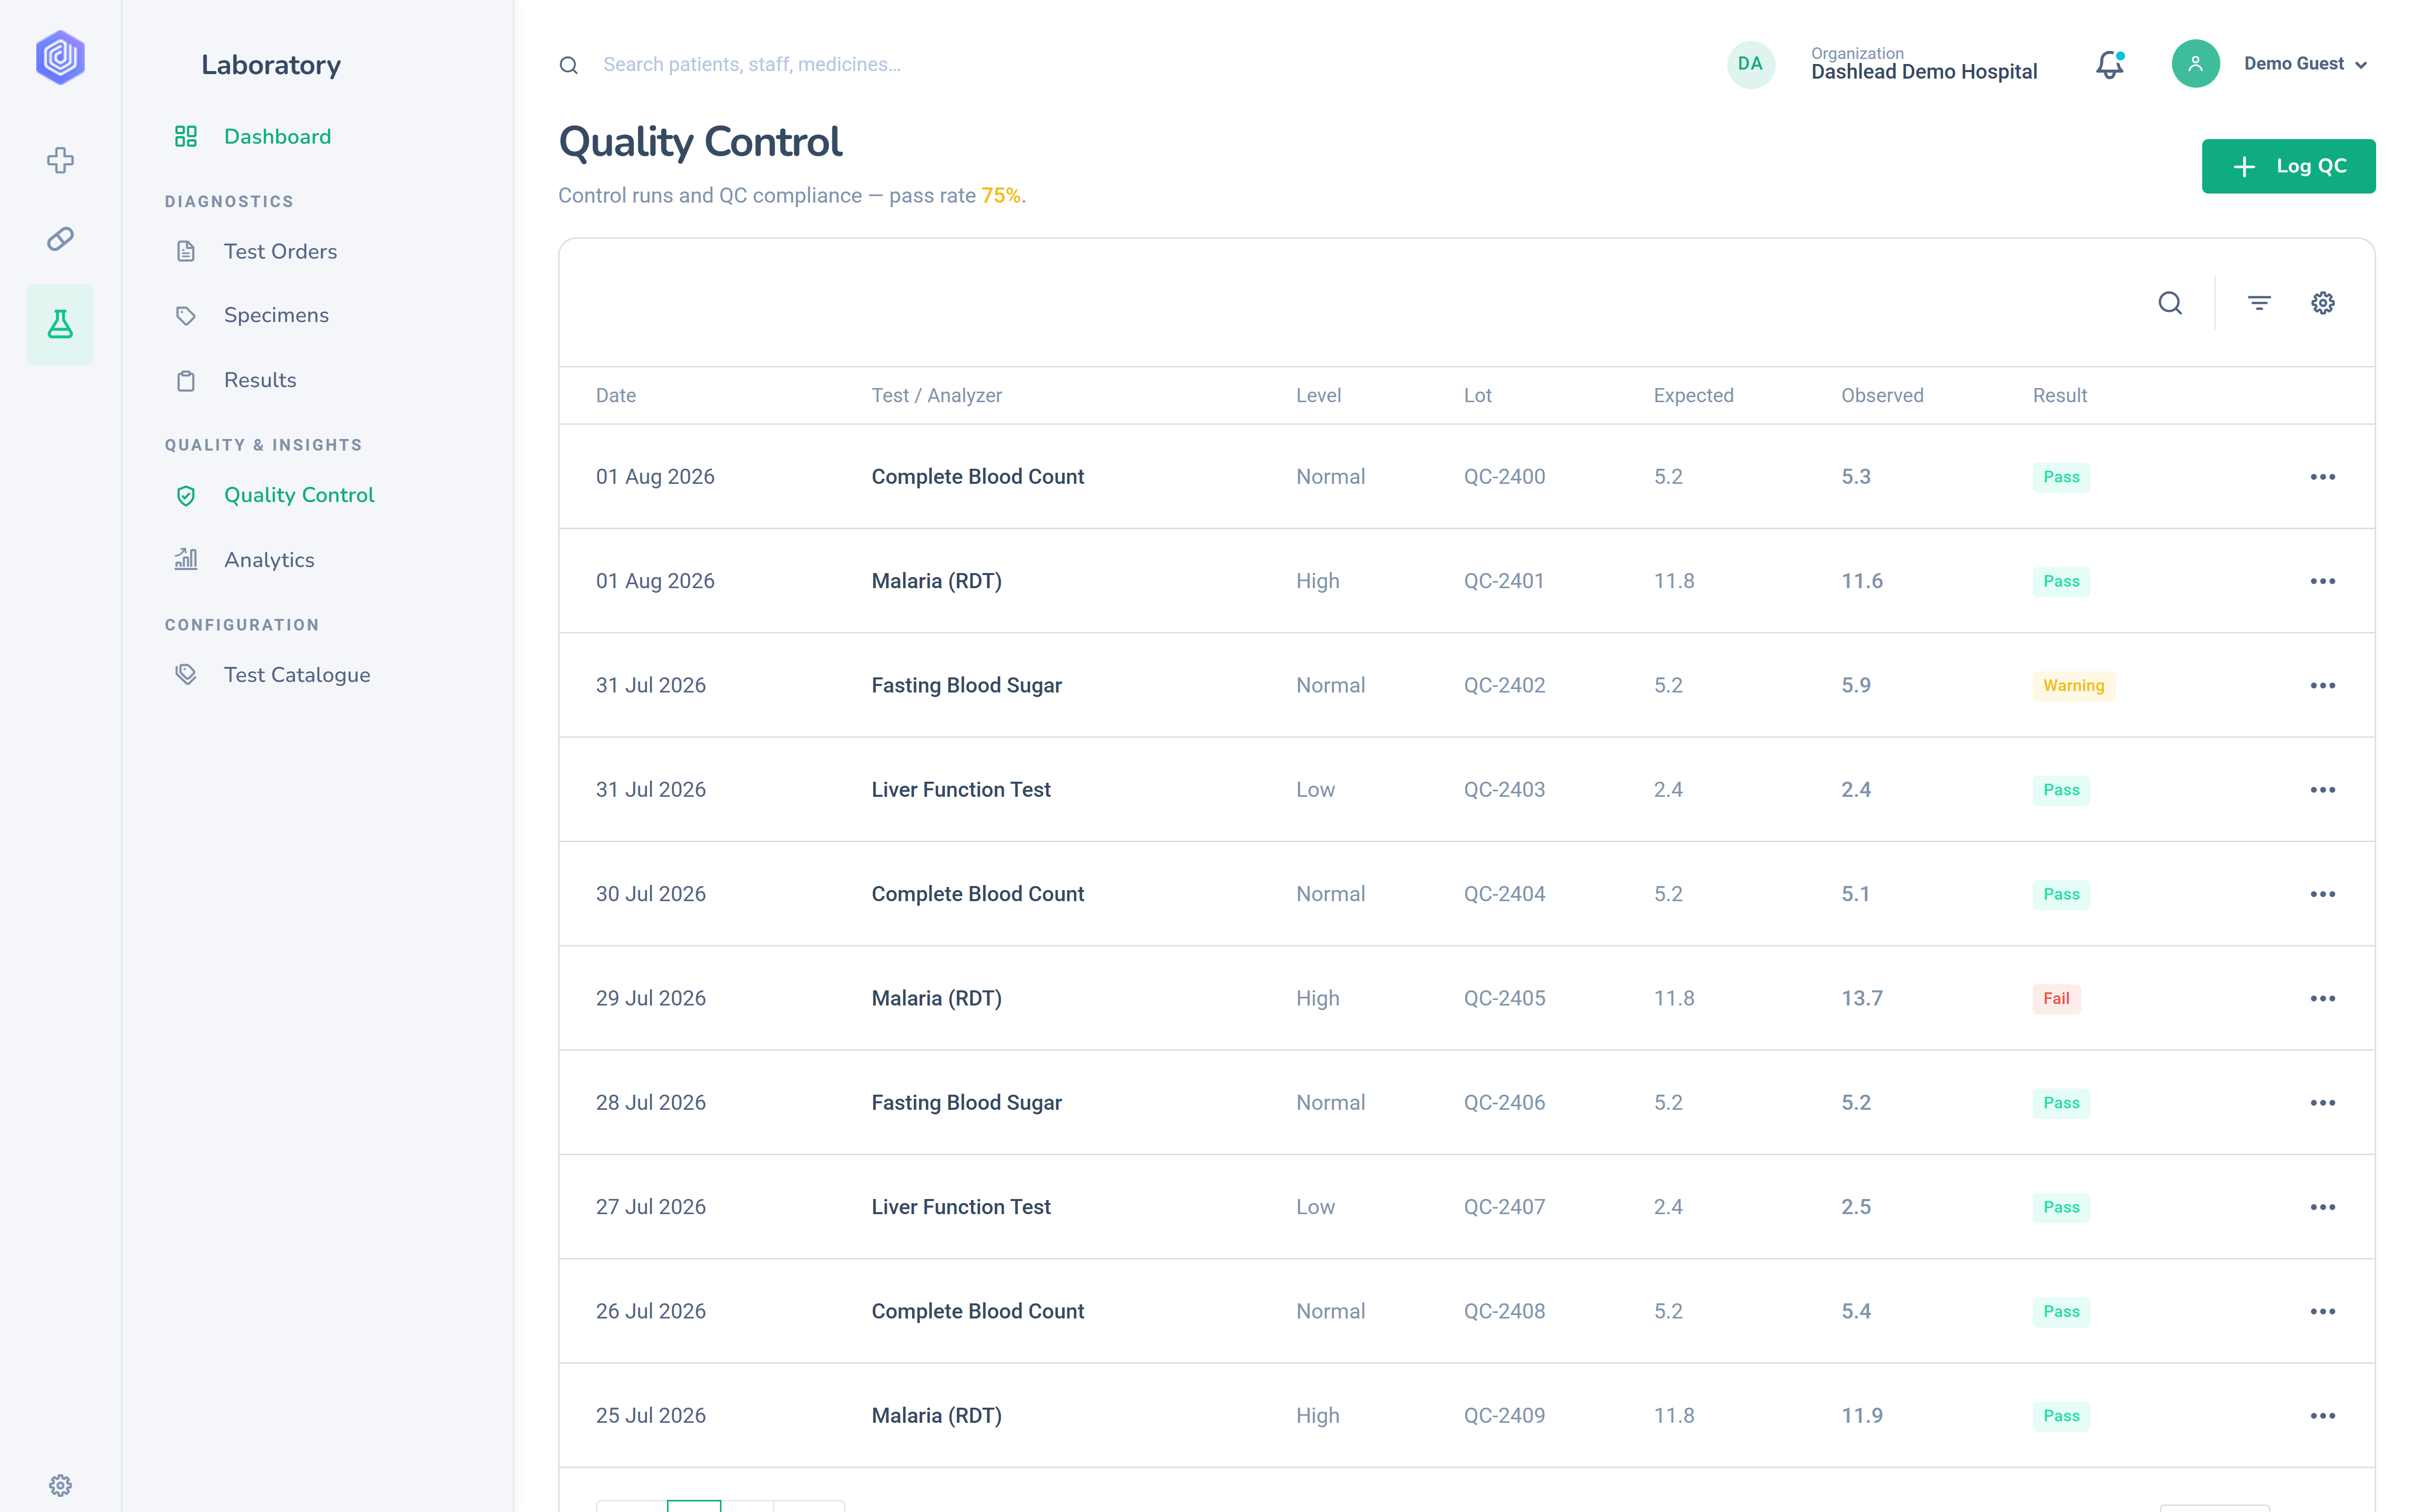Click the Dashlead hexagon logo
Image resolution: width=2420 pixels, height=1512 pixels.
(x=60, y=57)
